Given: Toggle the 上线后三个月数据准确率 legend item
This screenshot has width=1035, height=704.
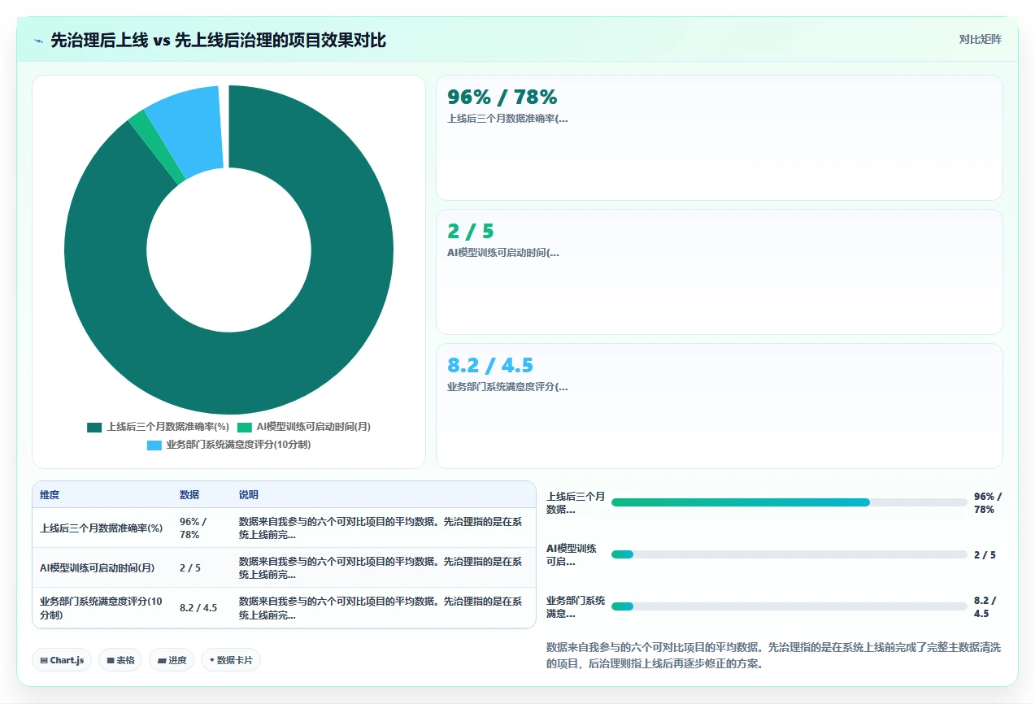Looking at the screenshot, I should (159, 427).
